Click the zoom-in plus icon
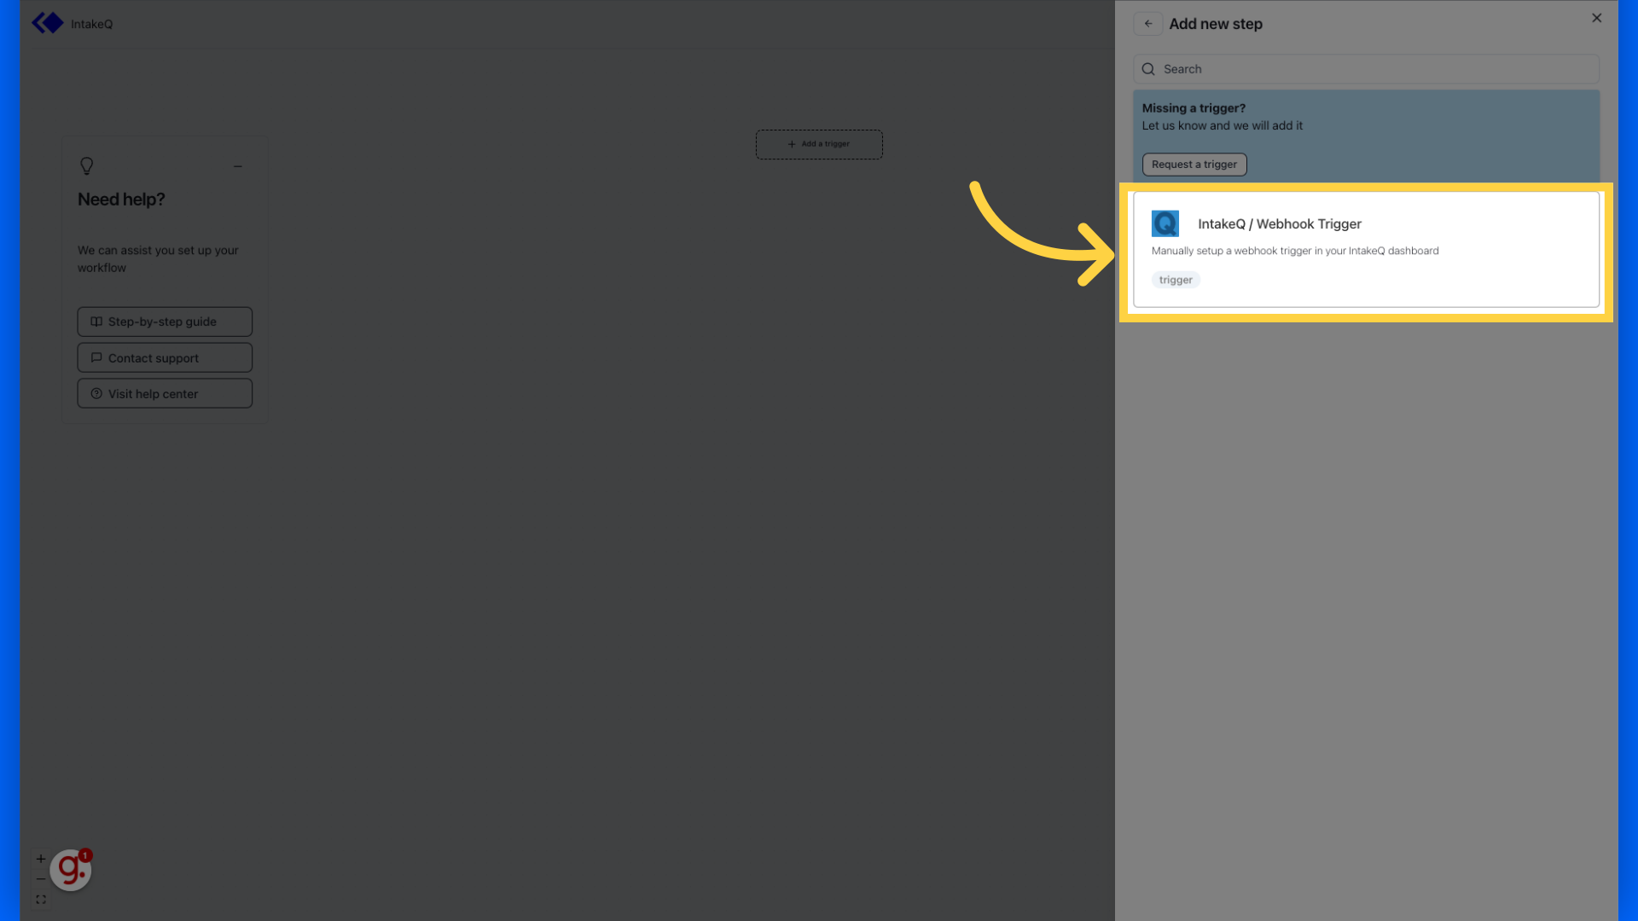 point(40,858)
